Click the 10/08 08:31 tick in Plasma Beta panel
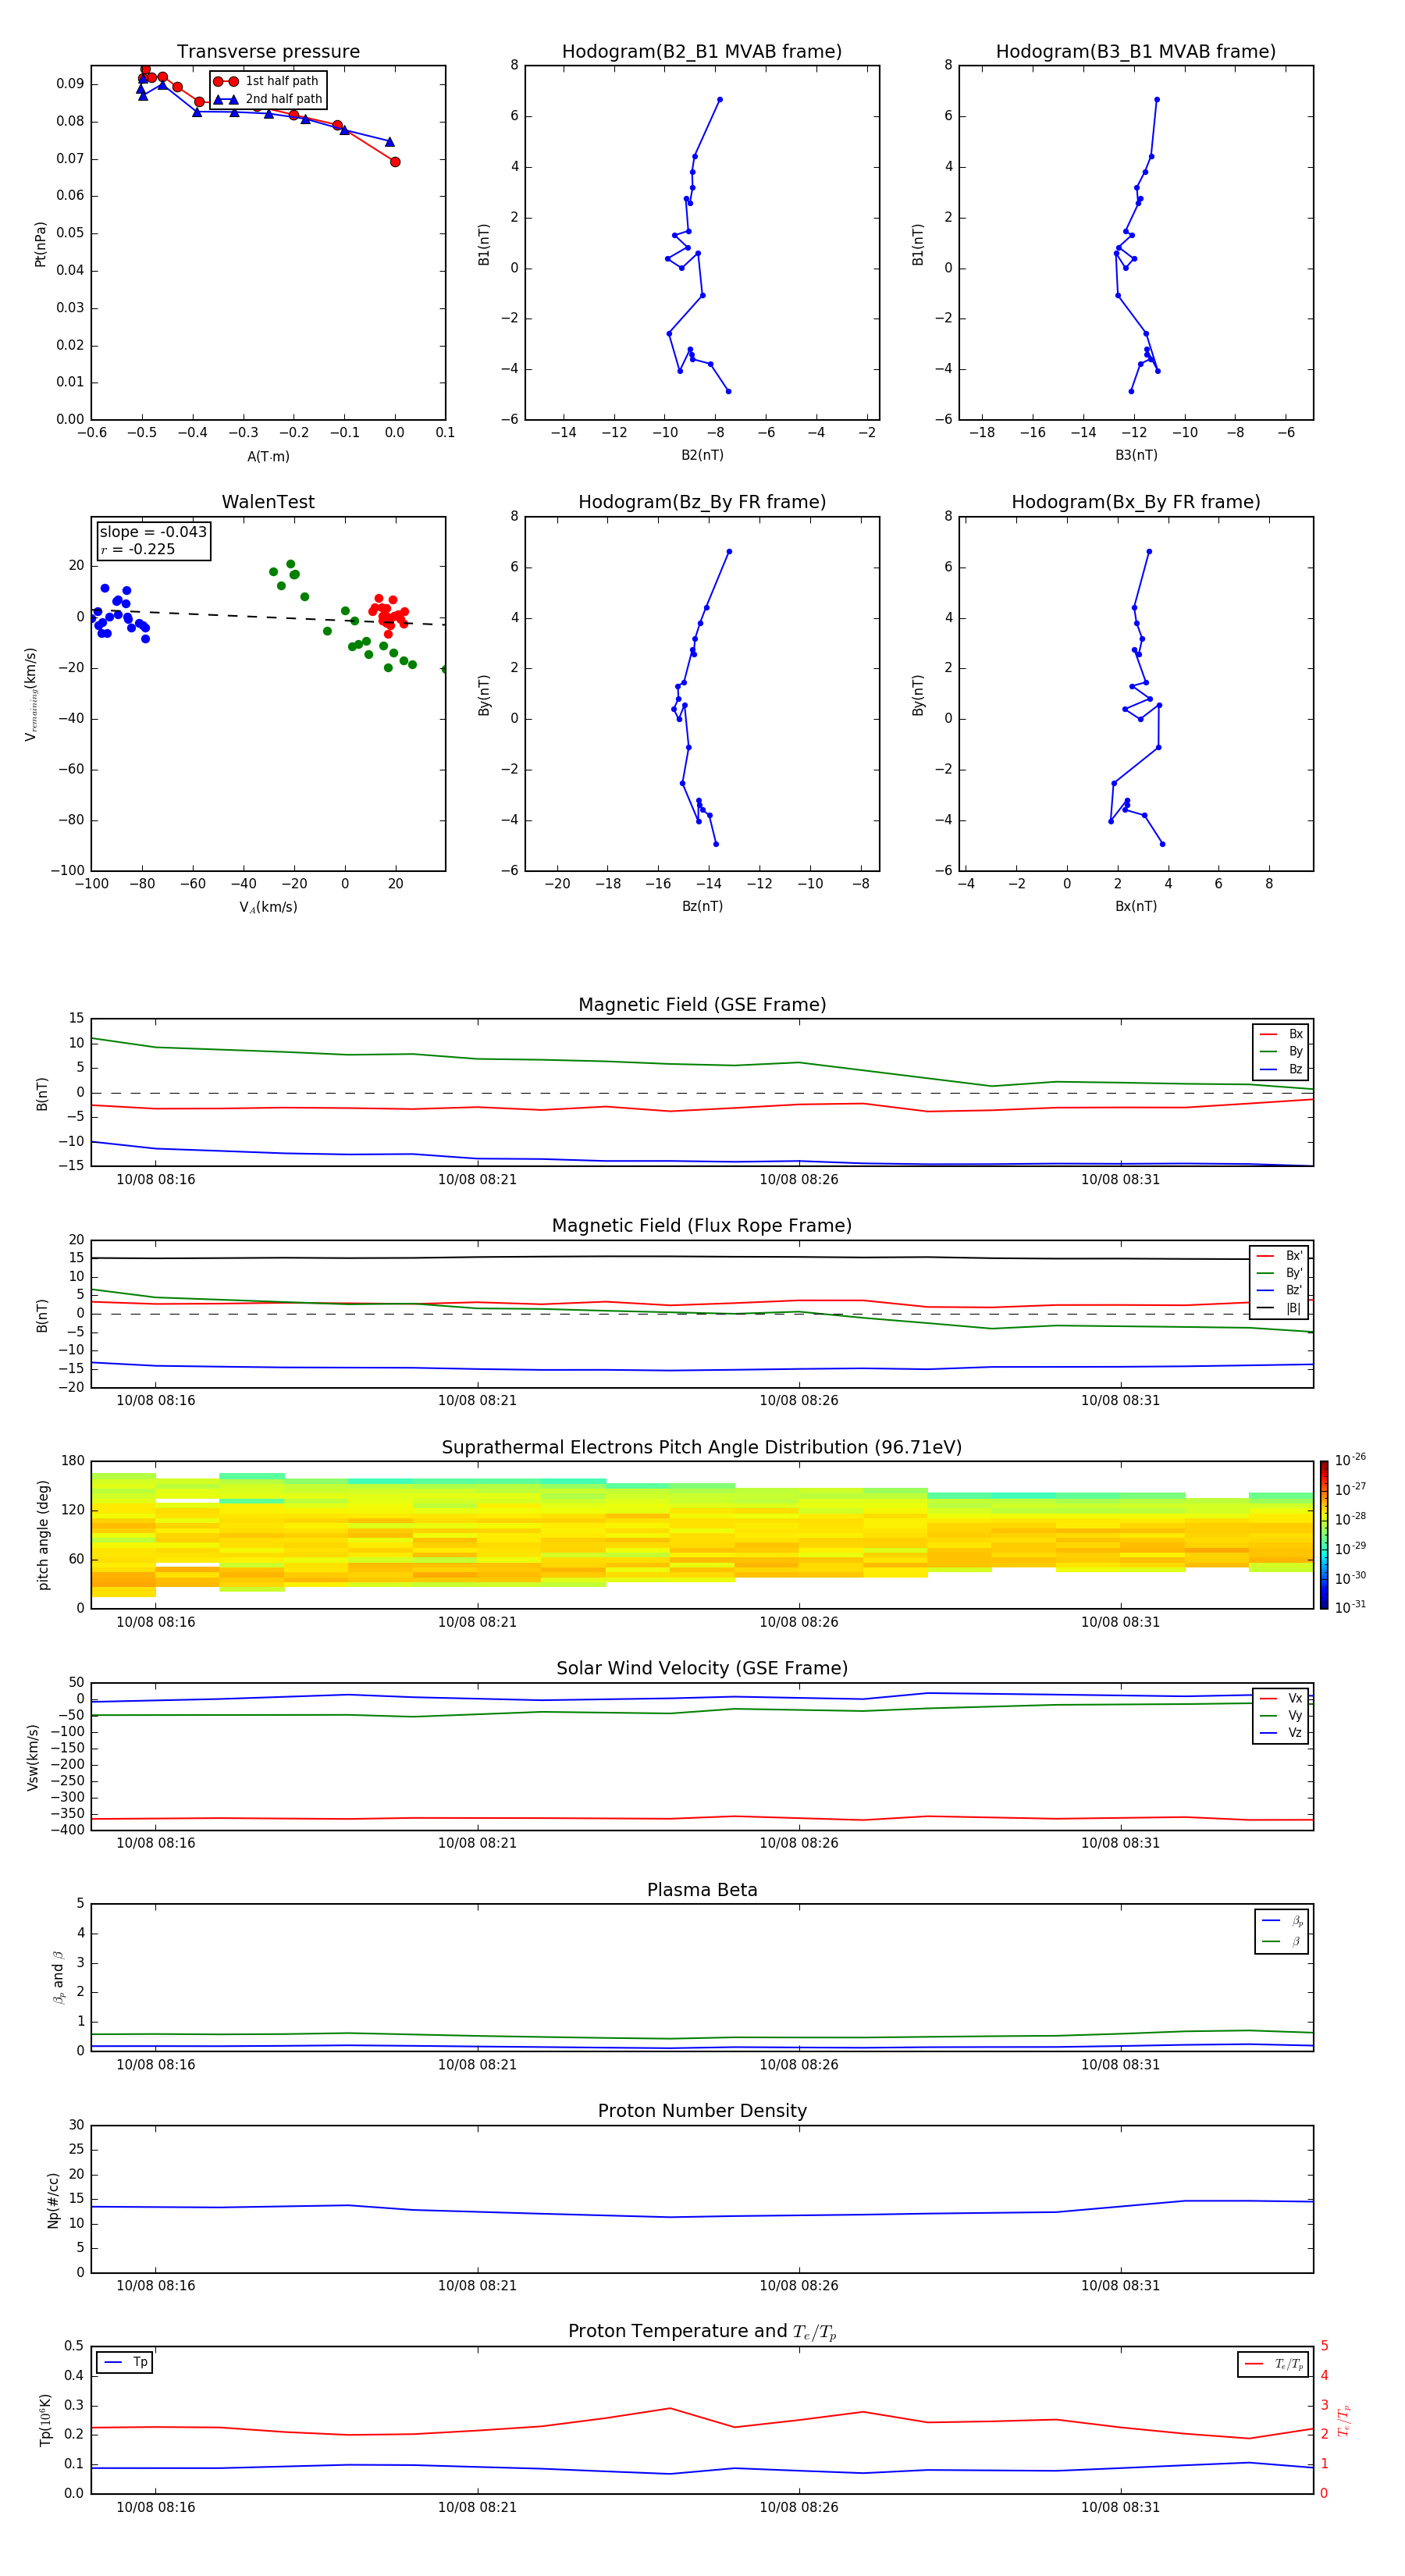This screenshot has height=2576, width=1405. (x=1120, y=2065)
